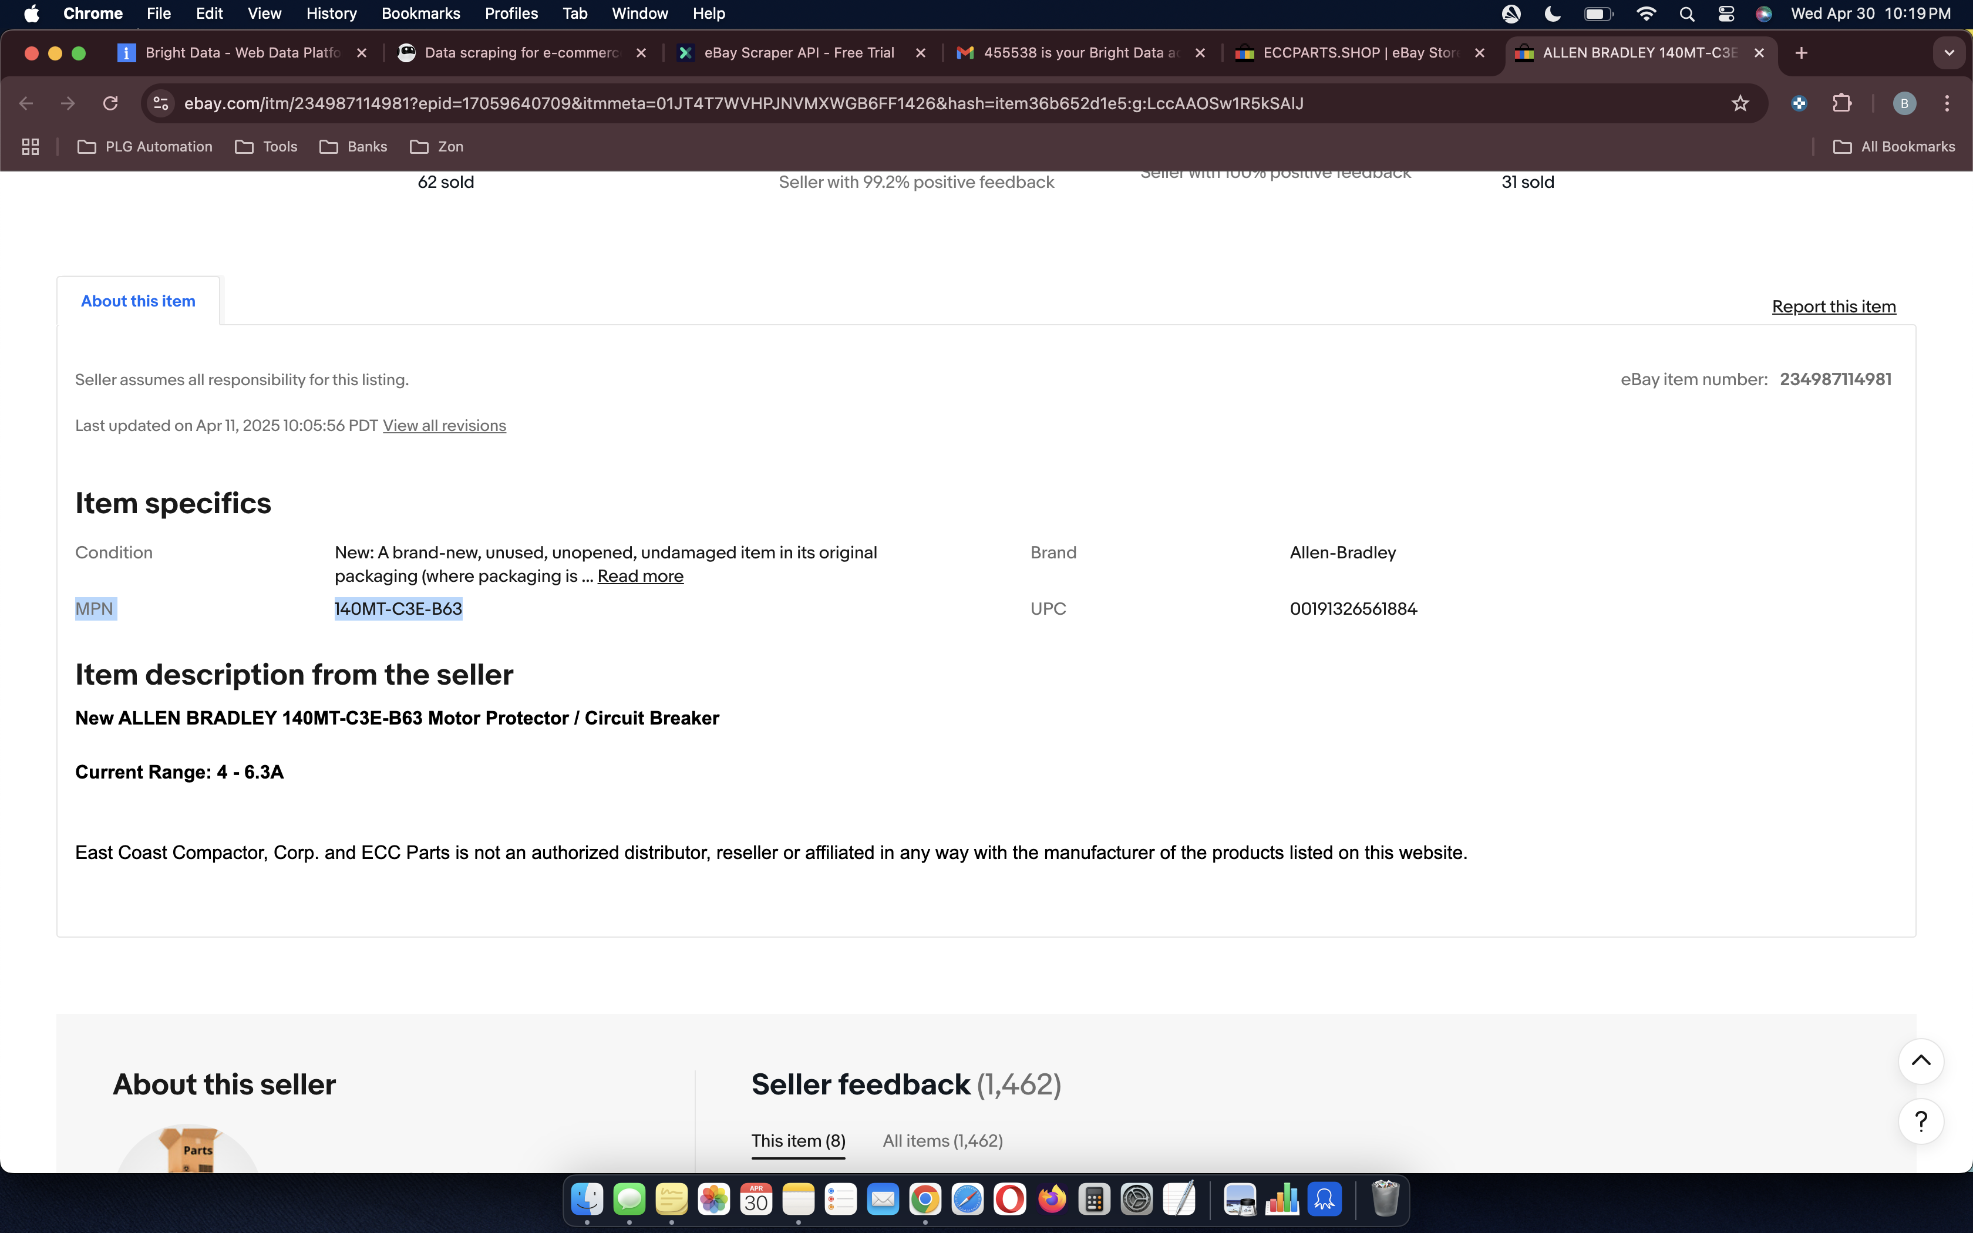Open Stickies from the dock
This screenshot has width=1973, height=1233.
pos(672,1200)
